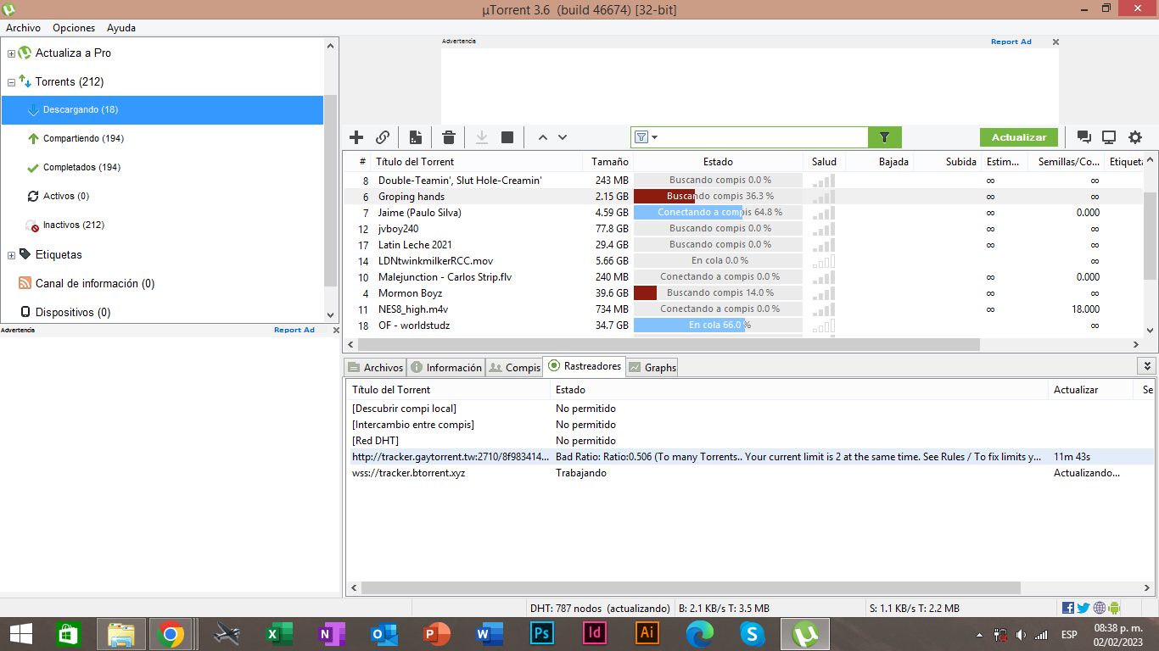Image resolution: width=1159 pixels, height=651 pixels.
Task: Click the green filter search icon
Action: 884,137
